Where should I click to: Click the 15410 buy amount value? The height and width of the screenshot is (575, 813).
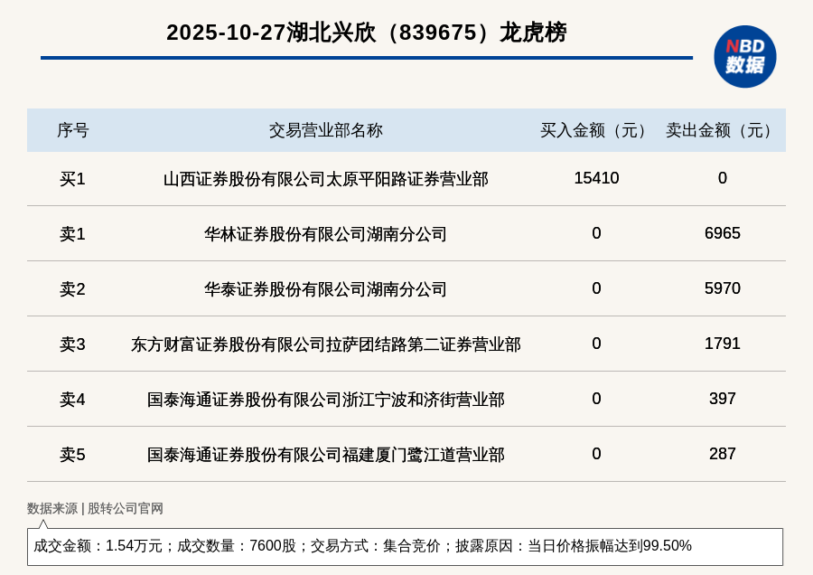[x=596, y=178]
